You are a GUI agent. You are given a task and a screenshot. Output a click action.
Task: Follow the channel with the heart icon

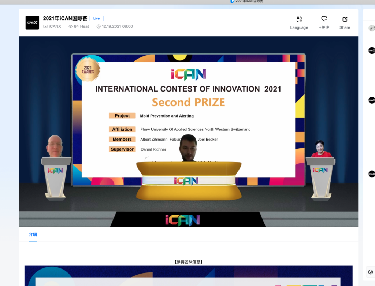click(324, 23)
